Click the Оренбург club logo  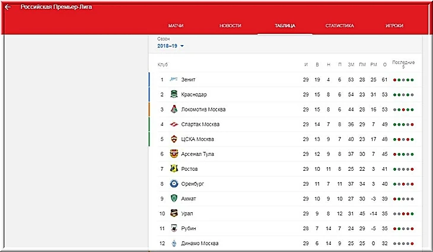point(174,184)
